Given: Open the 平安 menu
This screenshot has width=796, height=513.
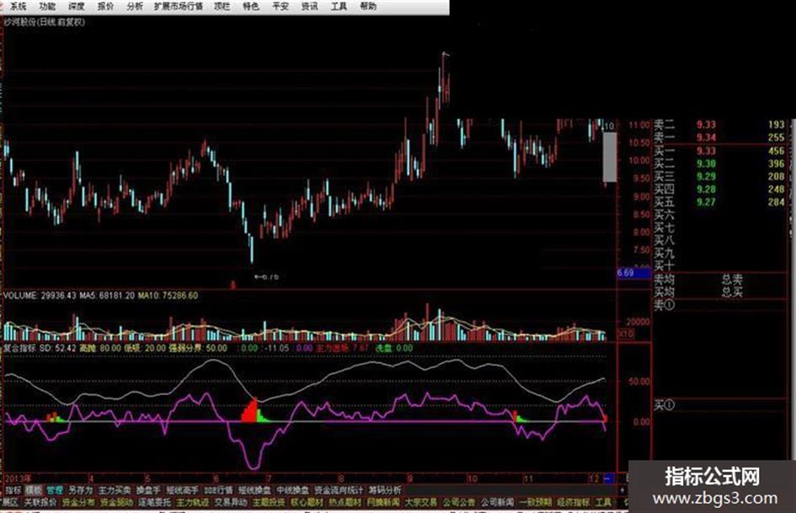Looking at the screenshot, I should (280, 7).
